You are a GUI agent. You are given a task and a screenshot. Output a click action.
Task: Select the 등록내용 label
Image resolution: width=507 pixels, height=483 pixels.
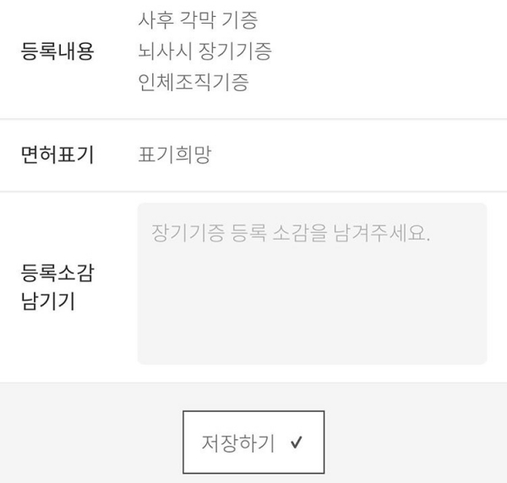57,52
